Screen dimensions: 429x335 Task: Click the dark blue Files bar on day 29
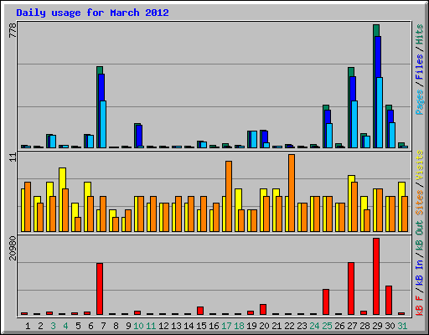(378, 57)
